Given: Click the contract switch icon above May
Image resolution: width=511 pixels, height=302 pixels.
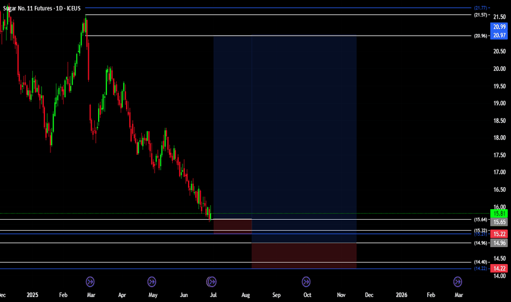Looking at the screenshot, I should pyautogui.click(x=151, y=282).
